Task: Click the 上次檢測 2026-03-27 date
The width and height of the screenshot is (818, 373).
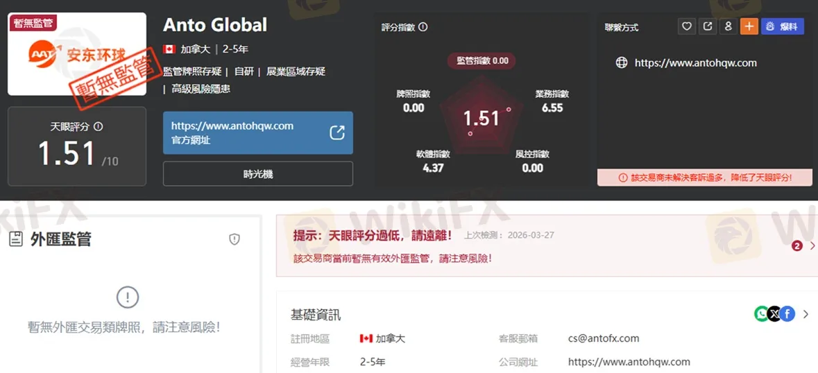Action: click(509, 236)
